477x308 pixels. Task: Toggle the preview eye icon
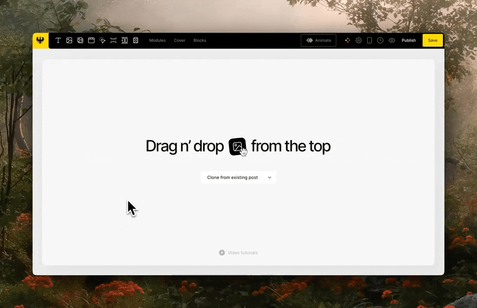pos(392,40)
